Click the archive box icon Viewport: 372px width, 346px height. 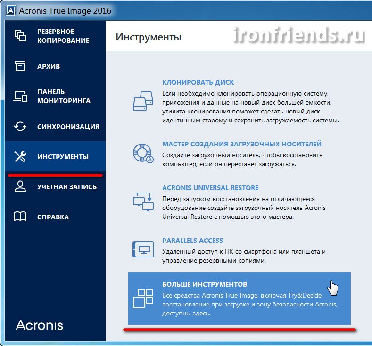pos(20,66)
